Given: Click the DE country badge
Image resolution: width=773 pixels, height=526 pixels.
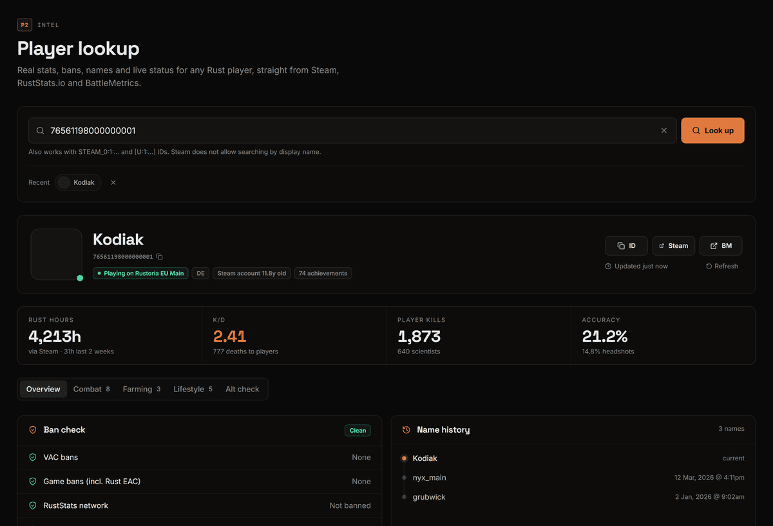Looking at the screenshot, I should tap(201, 273).
